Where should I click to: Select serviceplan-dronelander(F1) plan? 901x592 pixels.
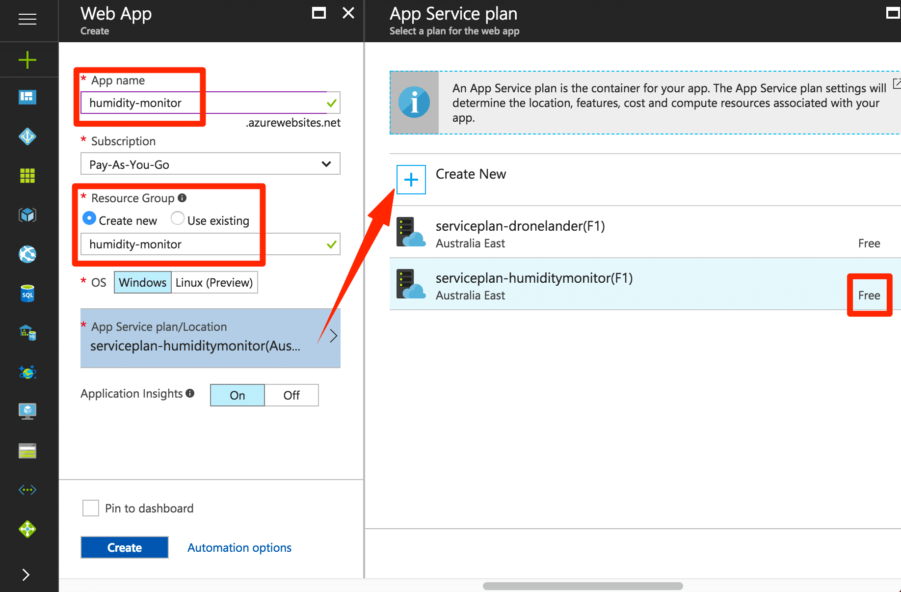click(x=645, y=232)
